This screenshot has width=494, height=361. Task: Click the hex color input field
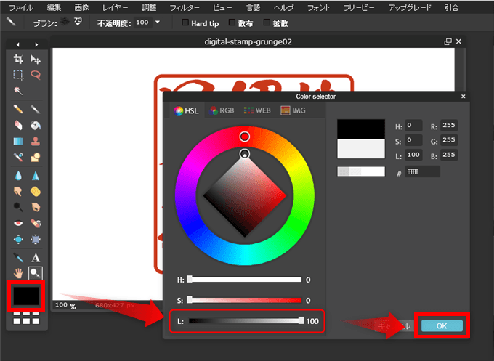click(422, 171)
